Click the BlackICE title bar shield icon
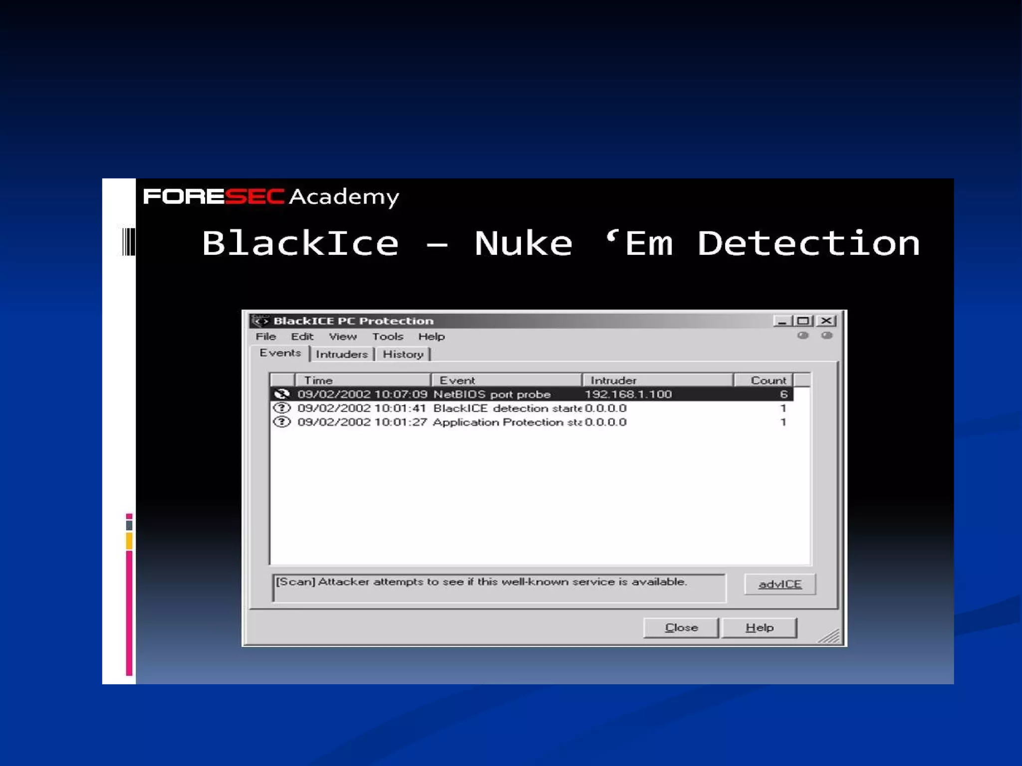The height and width of the screenshot is (766, 1022). point(260,321)
